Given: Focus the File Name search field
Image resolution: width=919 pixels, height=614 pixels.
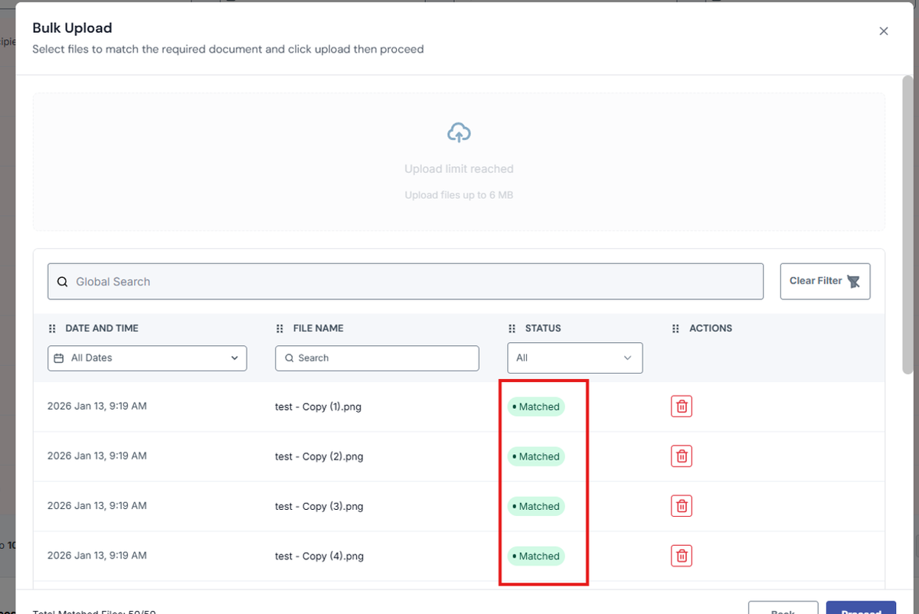Looking at the screenshot, I should tap(377, 358).
